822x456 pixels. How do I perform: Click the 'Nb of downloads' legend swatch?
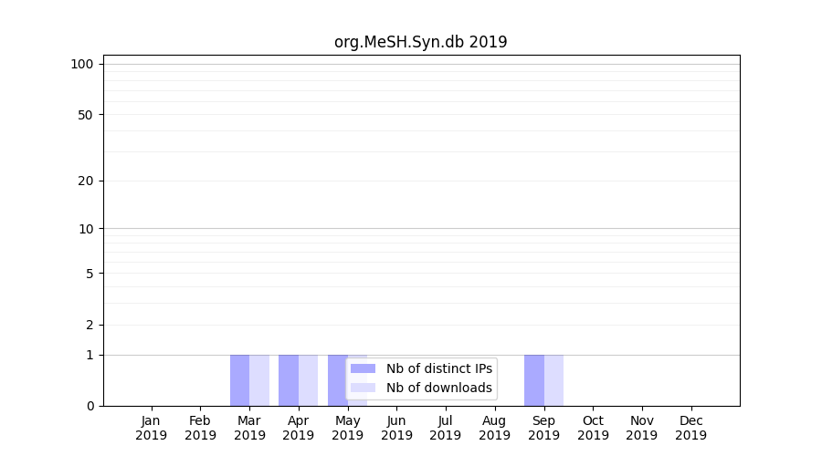363,388
